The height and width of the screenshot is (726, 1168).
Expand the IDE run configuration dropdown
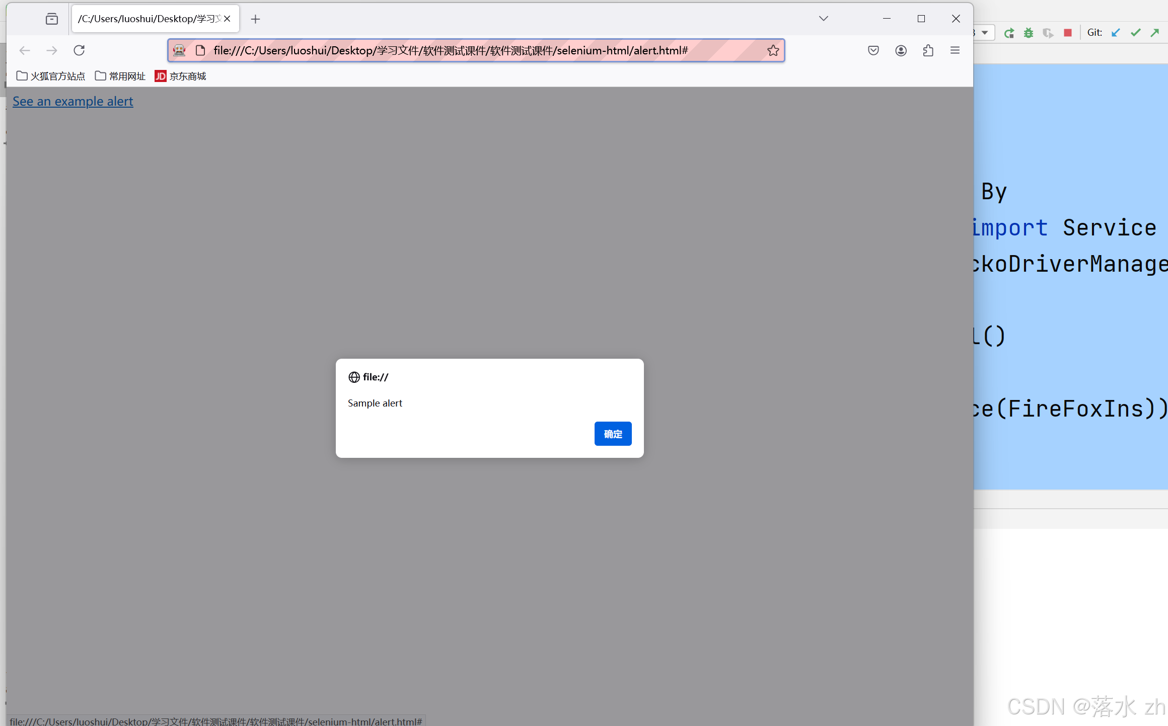coord(985,33)
